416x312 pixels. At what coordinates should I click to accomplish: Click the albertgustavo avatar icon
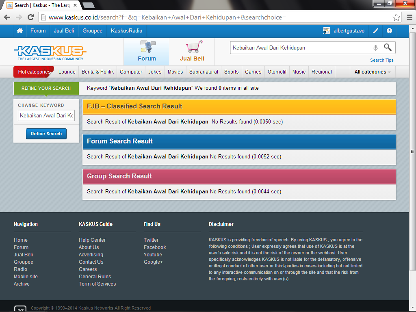point(326,31)
